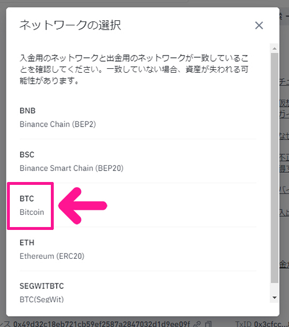Choose Binance Chain (BEP2) option
This screenshot has width=289, height=327.
58,124
